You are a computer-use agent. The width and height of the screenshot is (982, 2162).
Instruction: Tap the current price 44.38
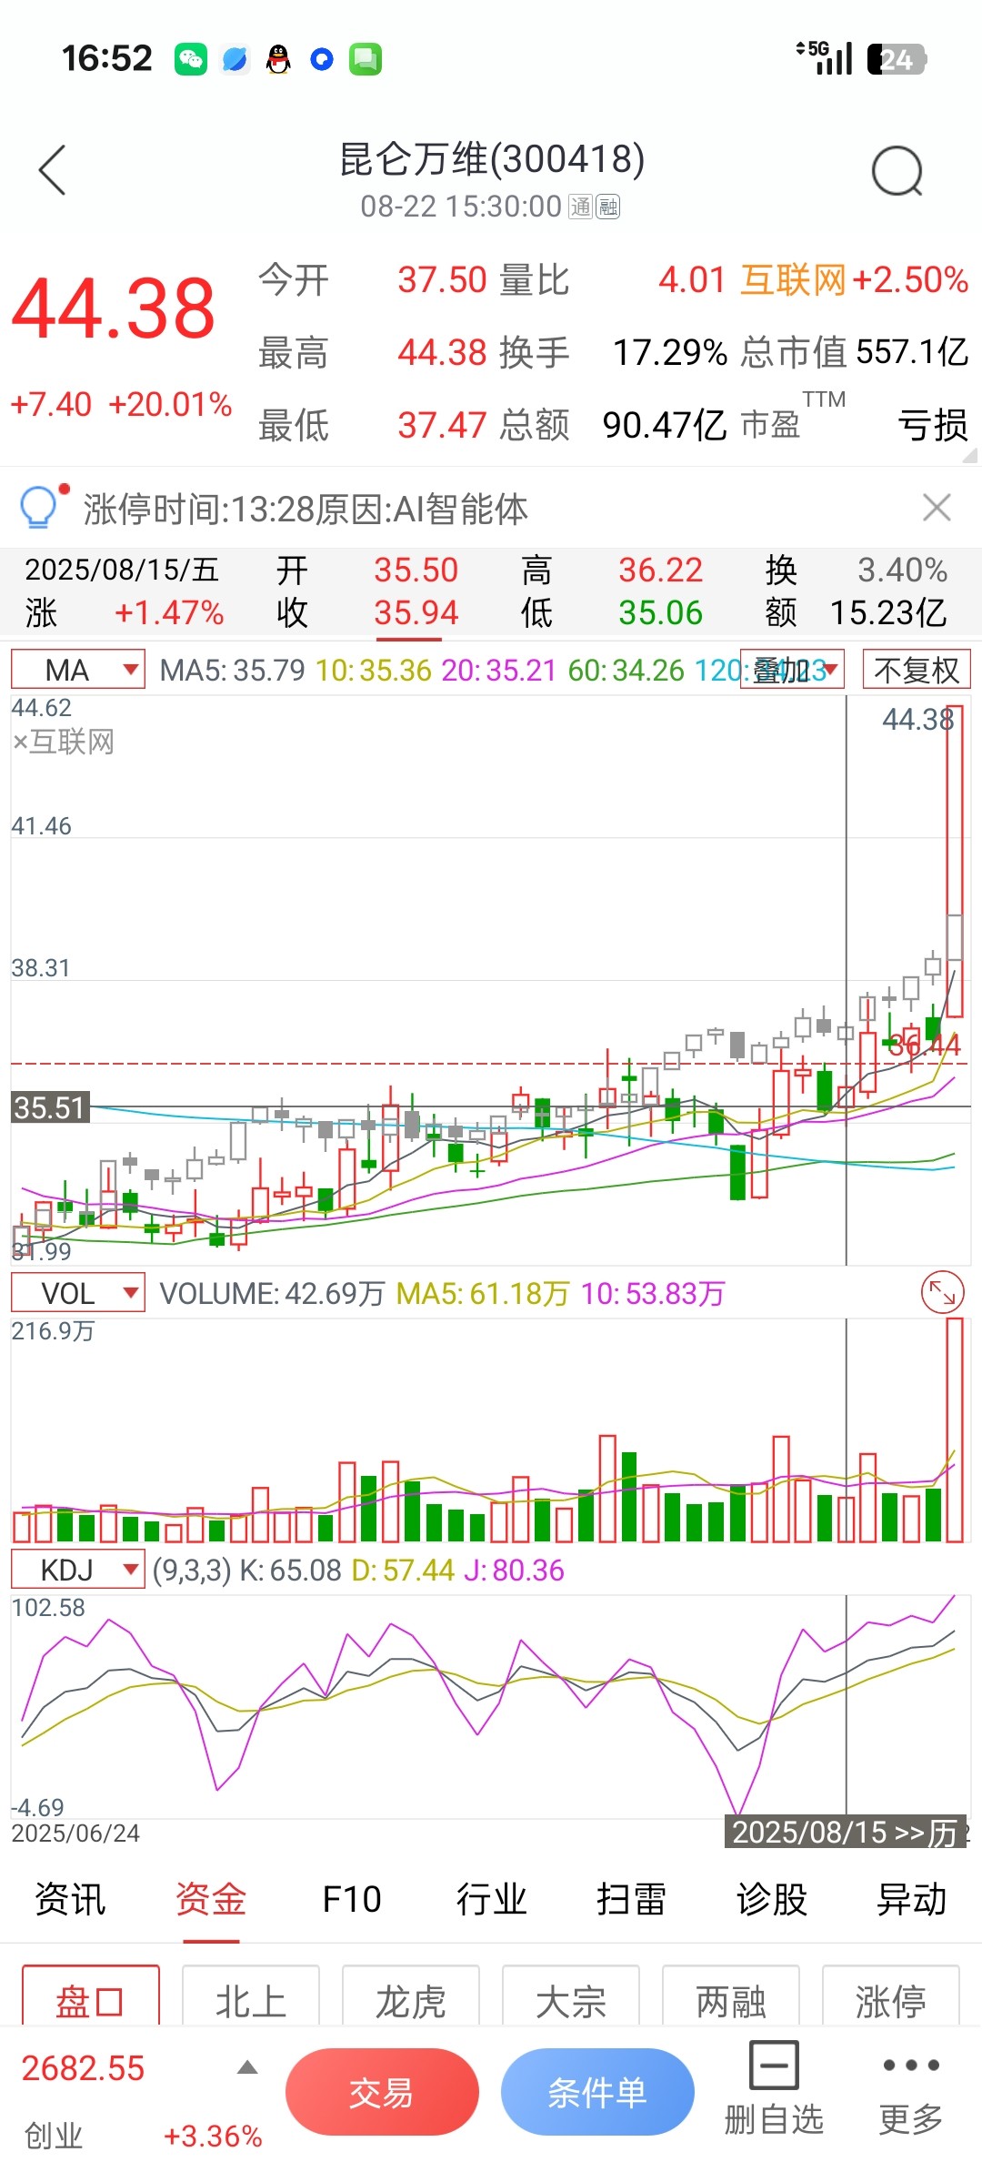114,309
